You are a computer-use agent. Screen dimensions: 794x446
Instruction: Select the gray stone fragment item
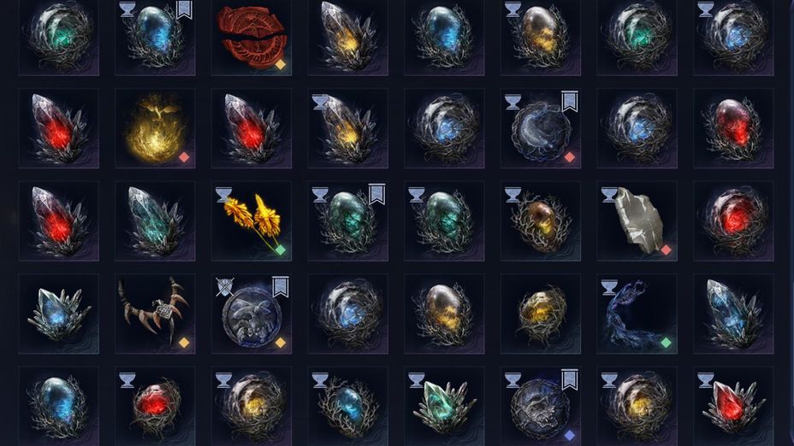click(637, 221)
